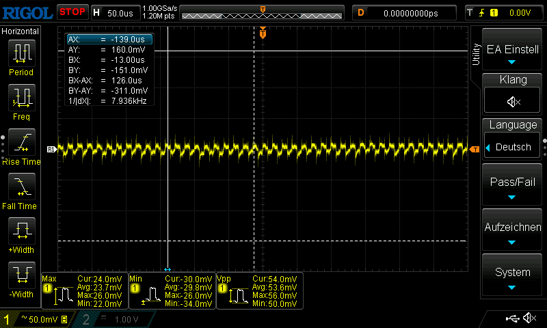This screenshot has height=328, width=547.
Task: Click the cursor A position arrow at bottom
Action: 168,269
